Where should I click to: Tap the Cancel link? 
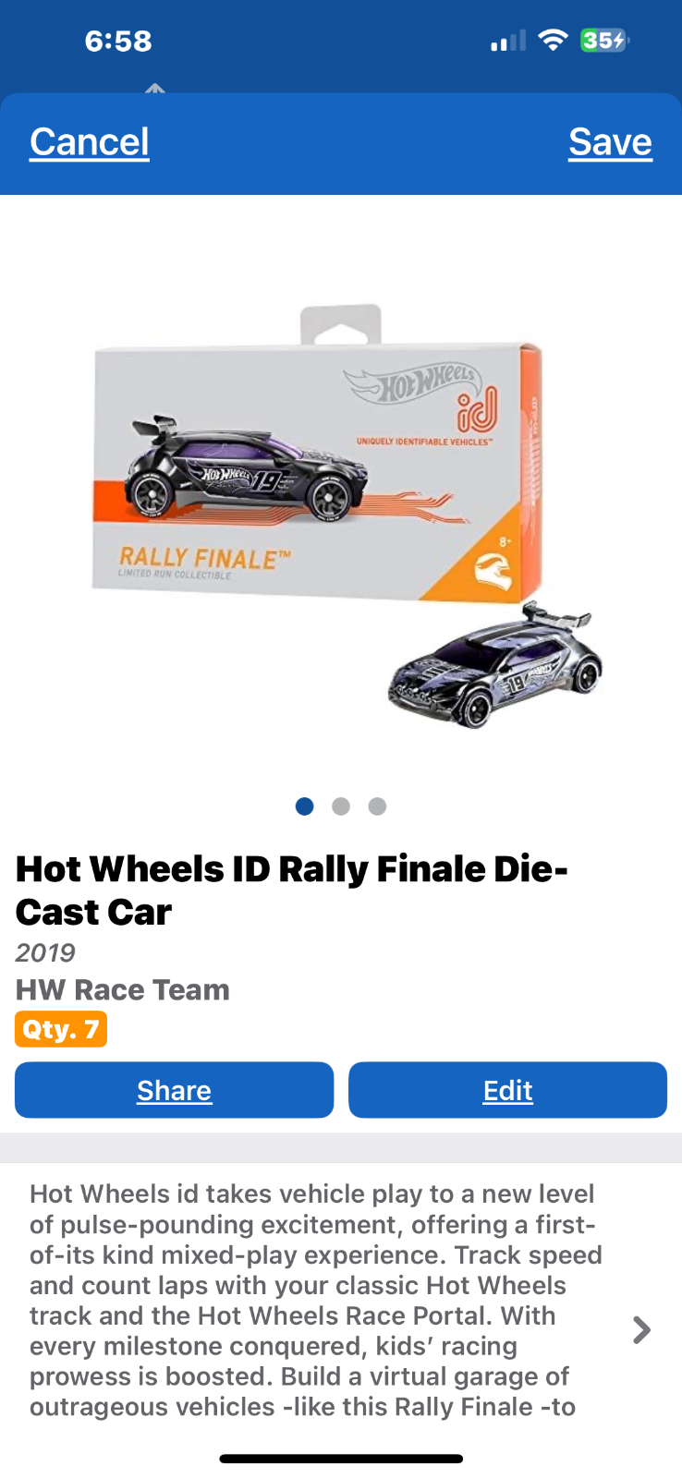[90, 141]
